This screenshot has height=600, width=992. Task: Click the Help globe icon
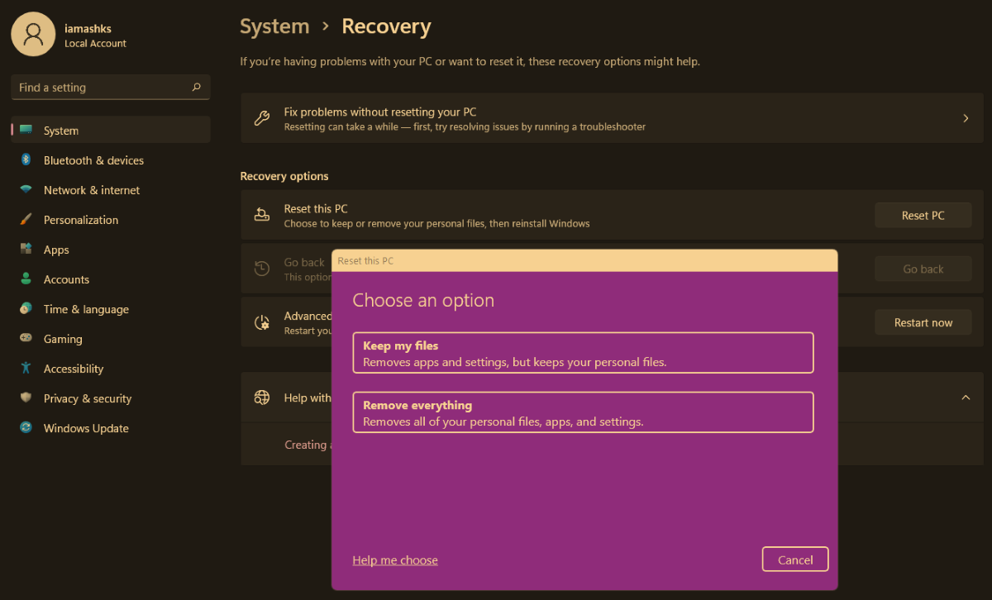coord(262,398)
